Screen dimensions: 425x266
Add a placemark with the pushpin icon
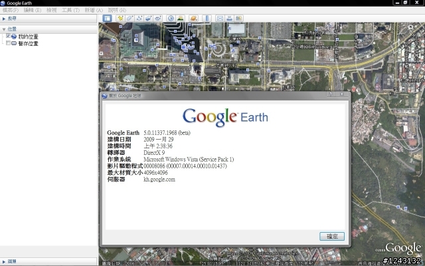click(120, 18)
